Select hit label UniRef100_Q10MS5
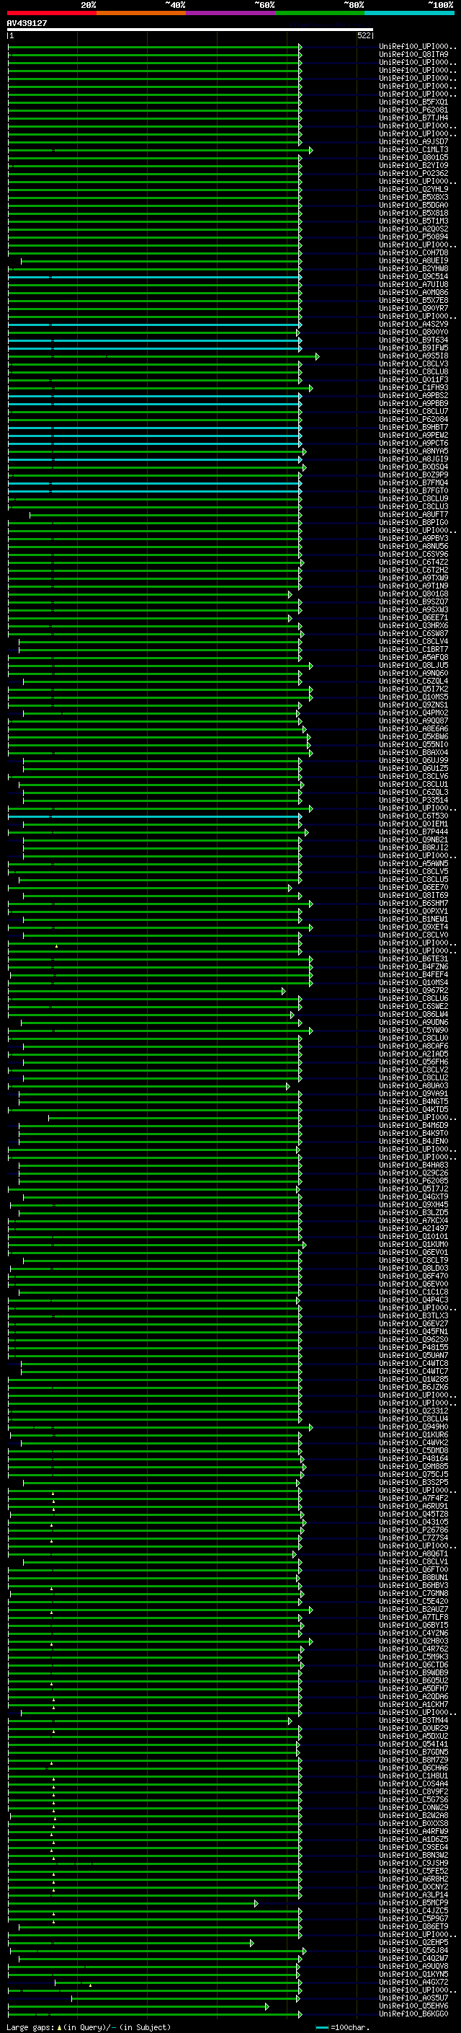This screenshot has height=2033, width=461. pyautogui.click(x=413, y=697)
